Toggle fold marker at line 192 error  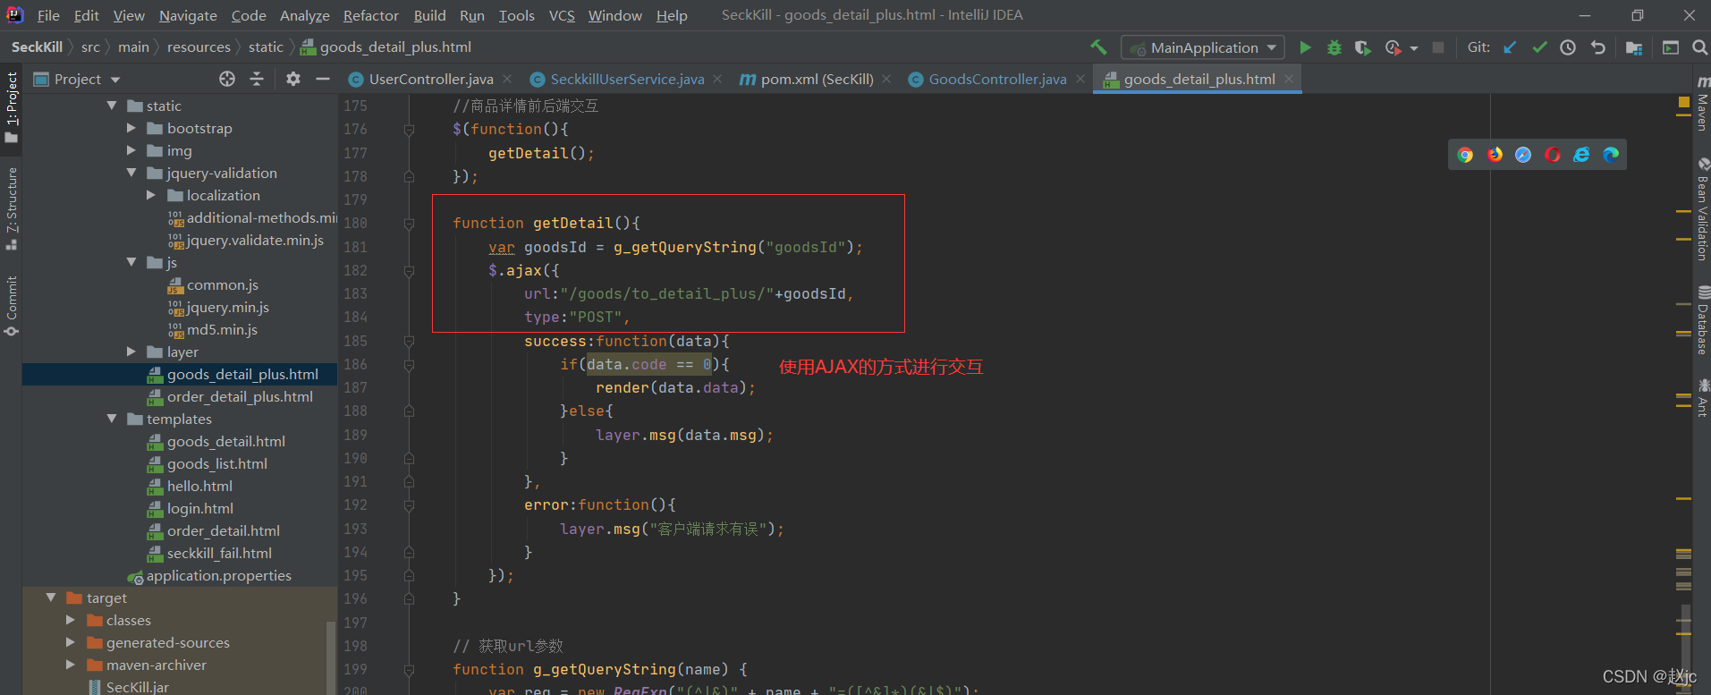(x=409, y=505)
